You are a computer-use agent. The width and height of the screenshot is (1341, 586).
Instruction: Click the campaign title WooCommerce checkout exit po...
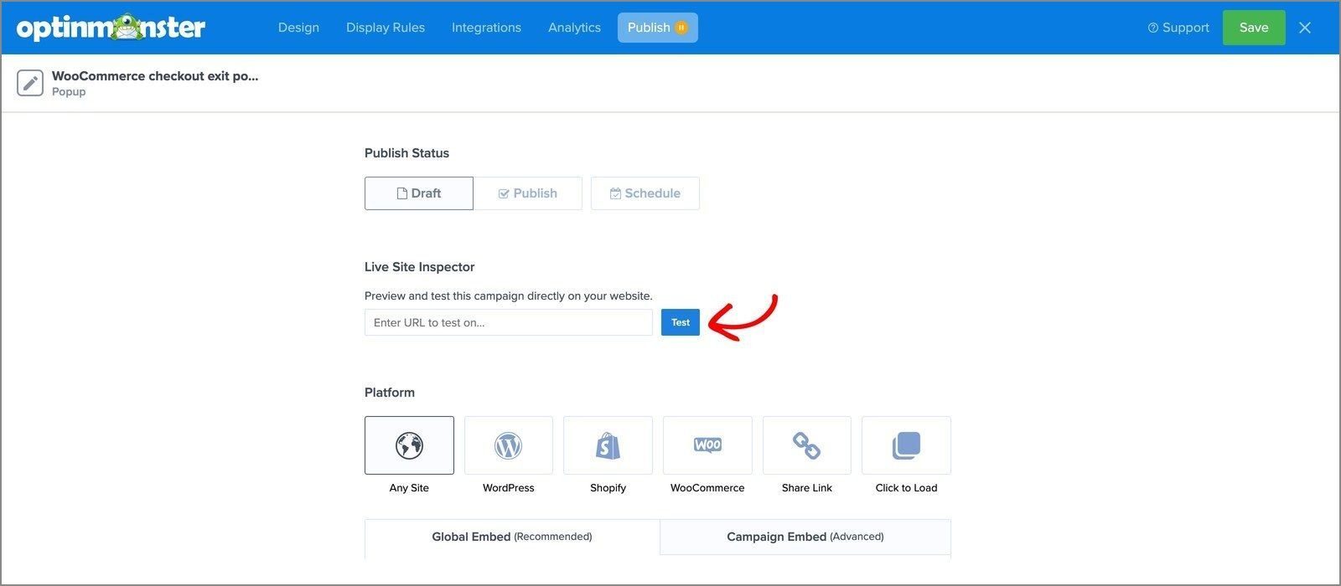[155, 75]
